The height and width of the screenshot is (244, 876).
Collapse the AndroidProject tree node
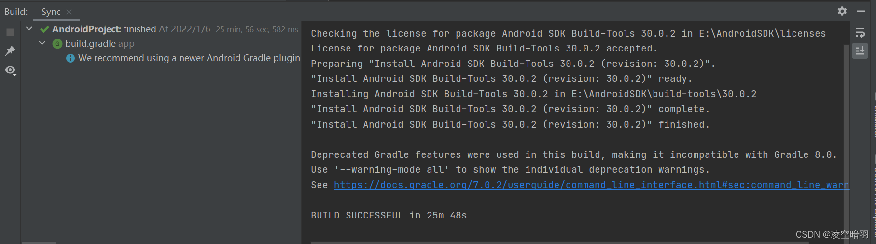(29, 29)
